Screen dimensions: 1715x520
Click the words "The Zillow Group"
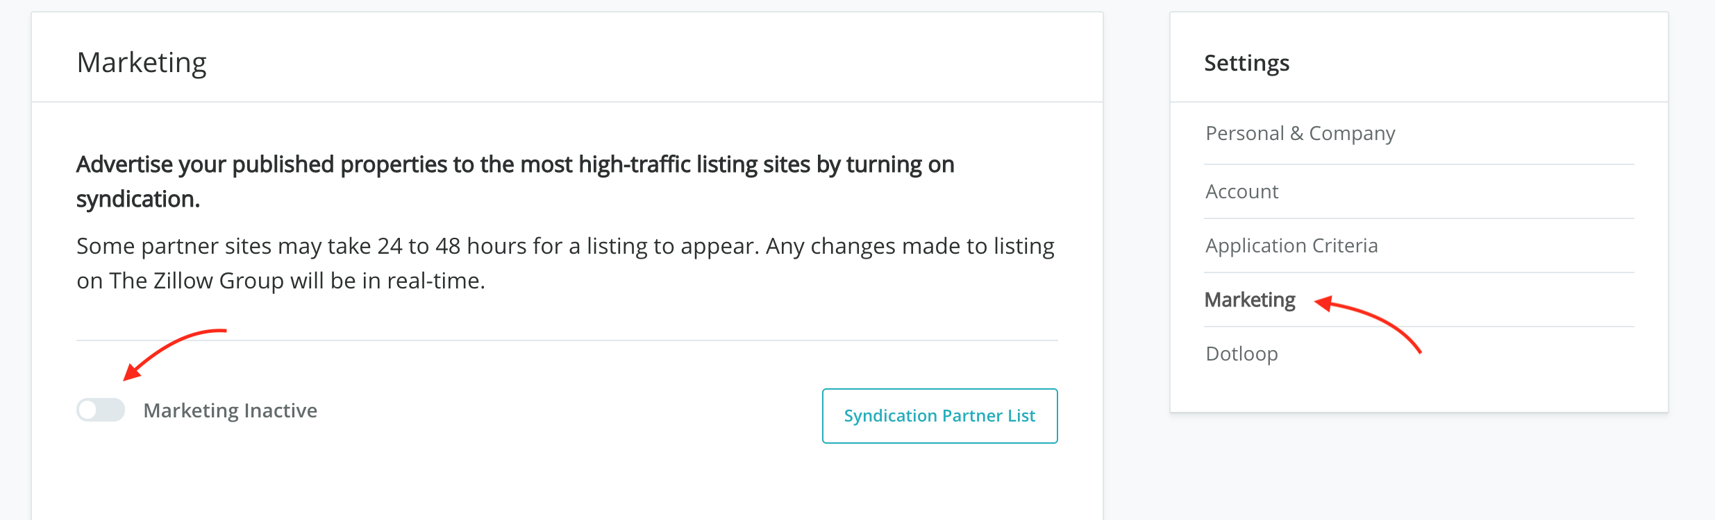[196, 281]
